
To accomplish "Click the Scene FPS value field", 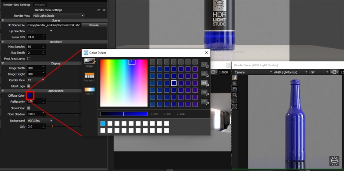I will coord(34,37).
